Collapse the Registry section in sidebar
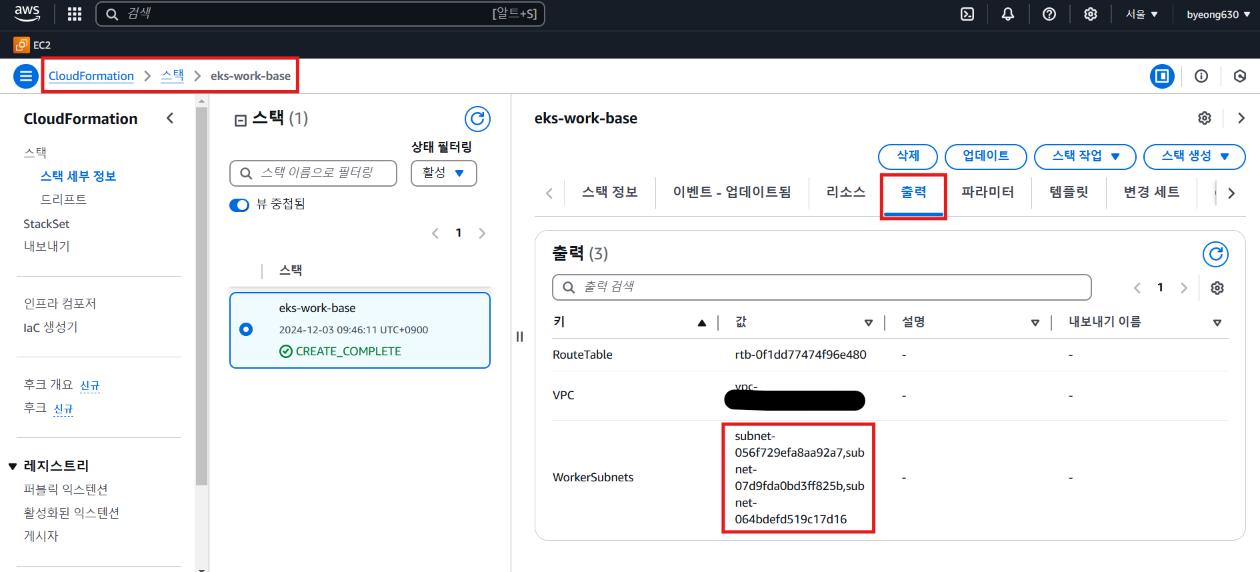This screenshot has width=1260, height=572. 13,466
